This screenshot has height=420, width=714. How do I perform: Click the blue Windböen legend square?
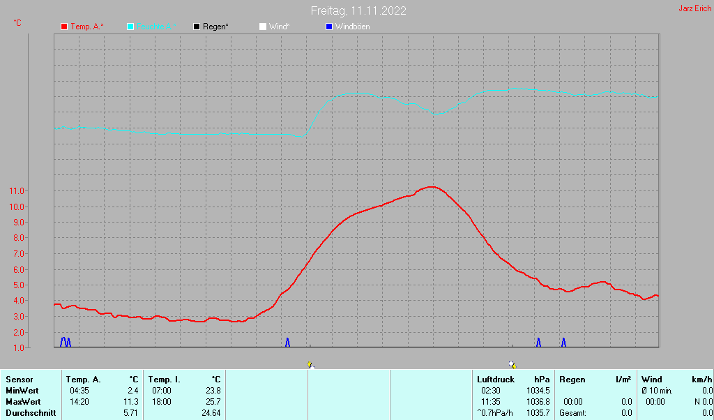click(x=329, y=27)
